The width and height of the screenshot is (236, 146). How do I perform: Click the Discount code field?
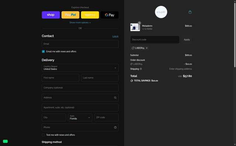click(x=155, y=39)
